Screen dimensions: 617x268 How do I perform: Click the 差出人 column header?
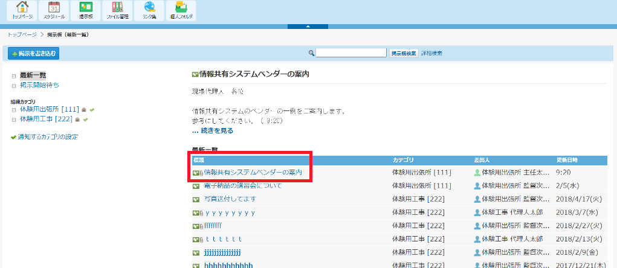tap(482, 161)
